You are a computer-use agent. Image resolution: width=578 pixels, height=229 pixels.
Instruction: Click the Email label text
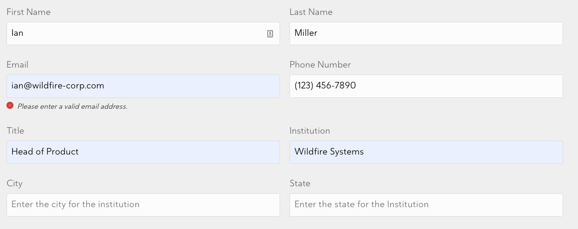(x=17, y=65)
